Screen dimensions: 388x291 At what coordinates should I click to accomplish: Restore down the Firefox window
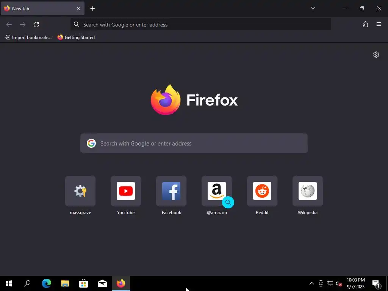(362, 8)
